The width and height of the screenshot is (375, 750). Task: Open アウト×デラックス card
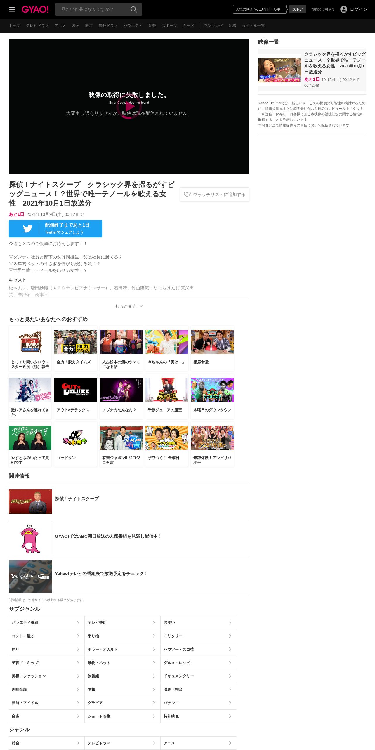tap(76, 396)
